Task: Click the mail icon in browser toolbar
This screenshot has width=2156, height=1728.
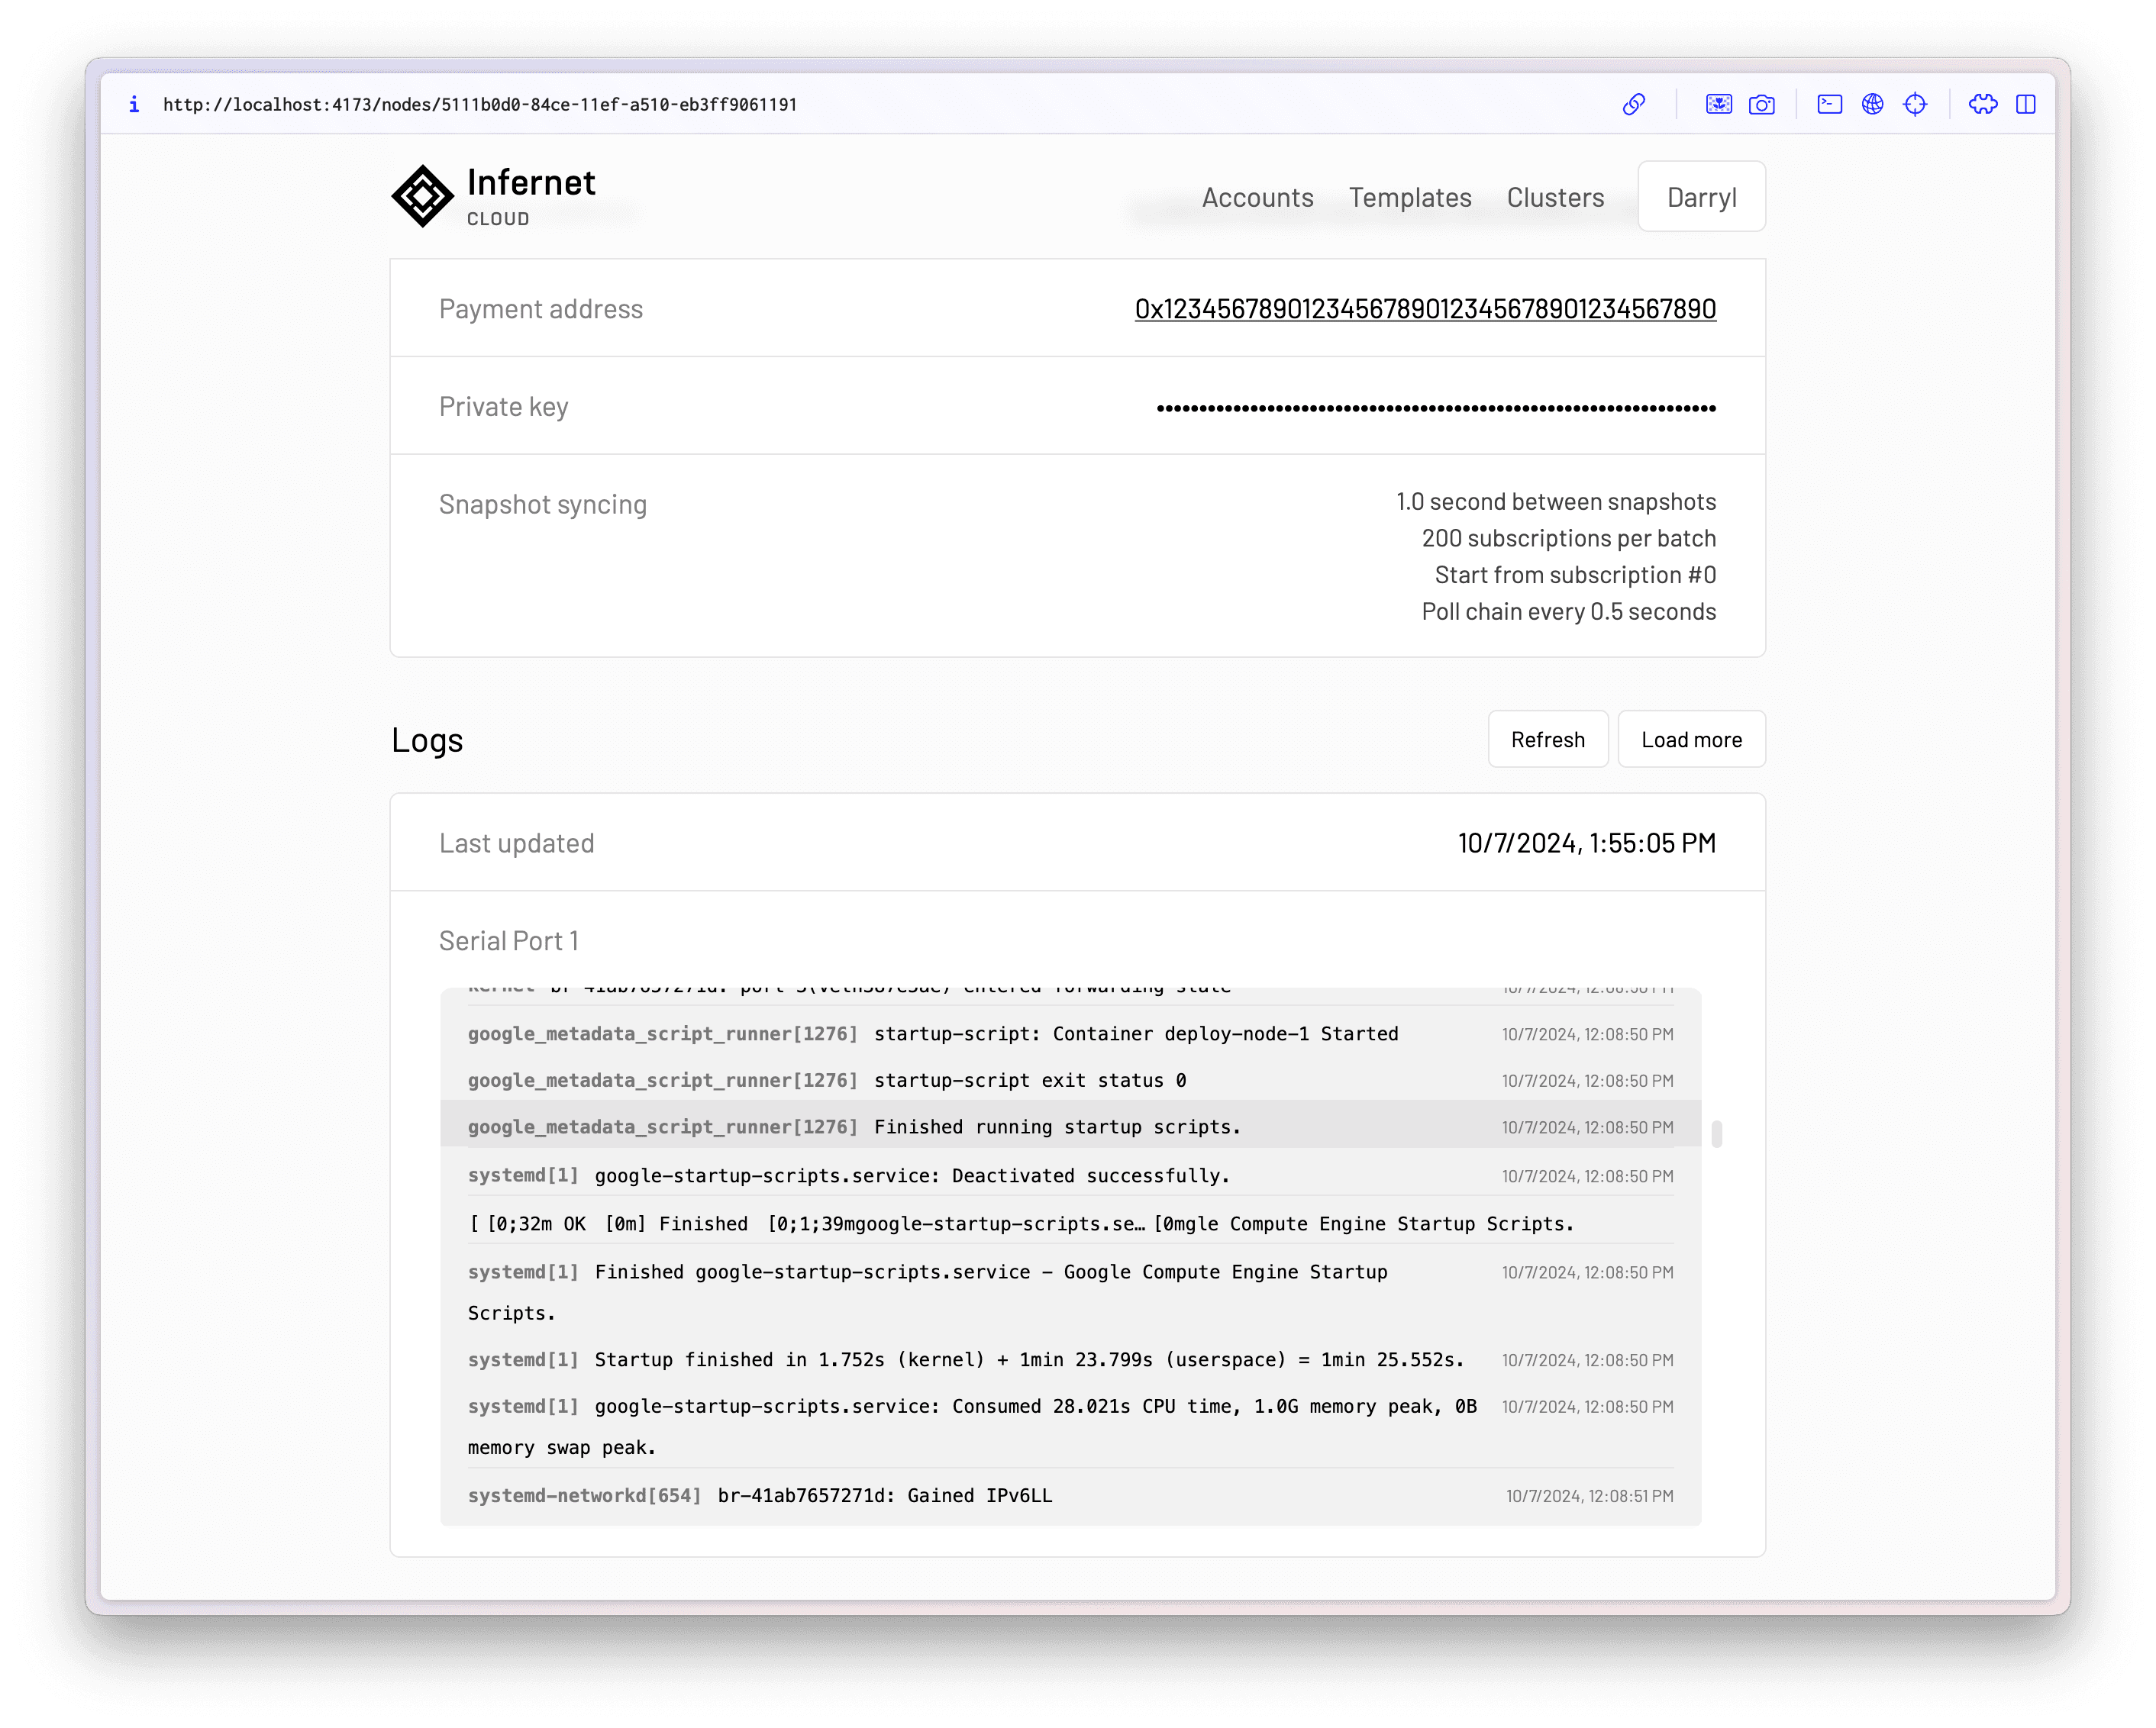Action: (1830, 104)
